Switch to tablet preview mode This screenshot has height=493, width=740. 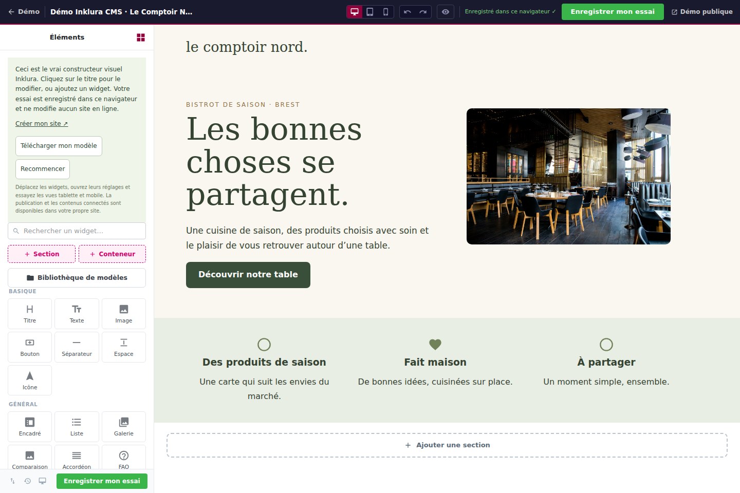[370, 12]
